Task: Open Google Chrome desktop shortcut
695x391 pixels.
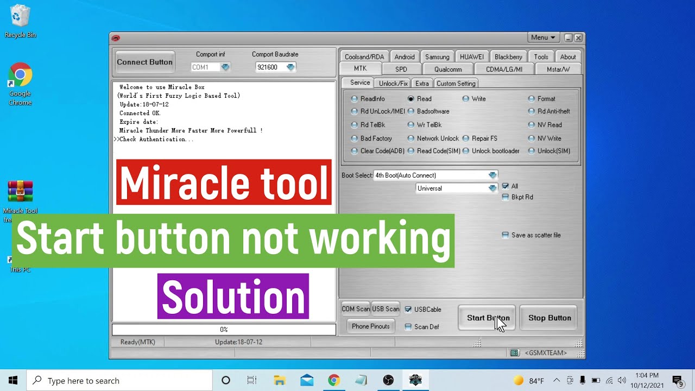Action: point(20,84)
